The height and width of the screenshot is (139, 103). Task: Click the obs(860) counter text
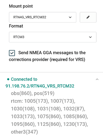pyautogui.click(x=22, y=93)
